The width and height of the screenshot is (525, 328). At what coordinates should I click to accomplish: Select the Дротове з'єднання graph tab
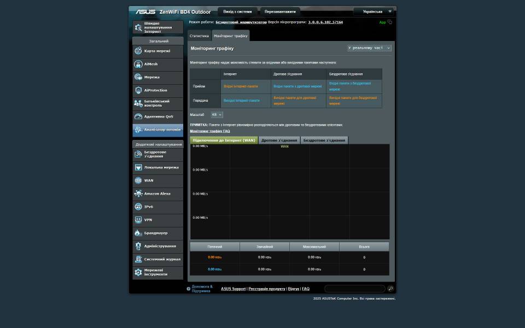[x=279, y=140]
